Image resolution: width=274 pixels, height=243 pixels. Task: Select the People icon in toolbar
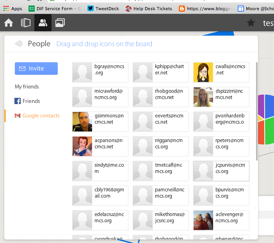pos(43,23)
